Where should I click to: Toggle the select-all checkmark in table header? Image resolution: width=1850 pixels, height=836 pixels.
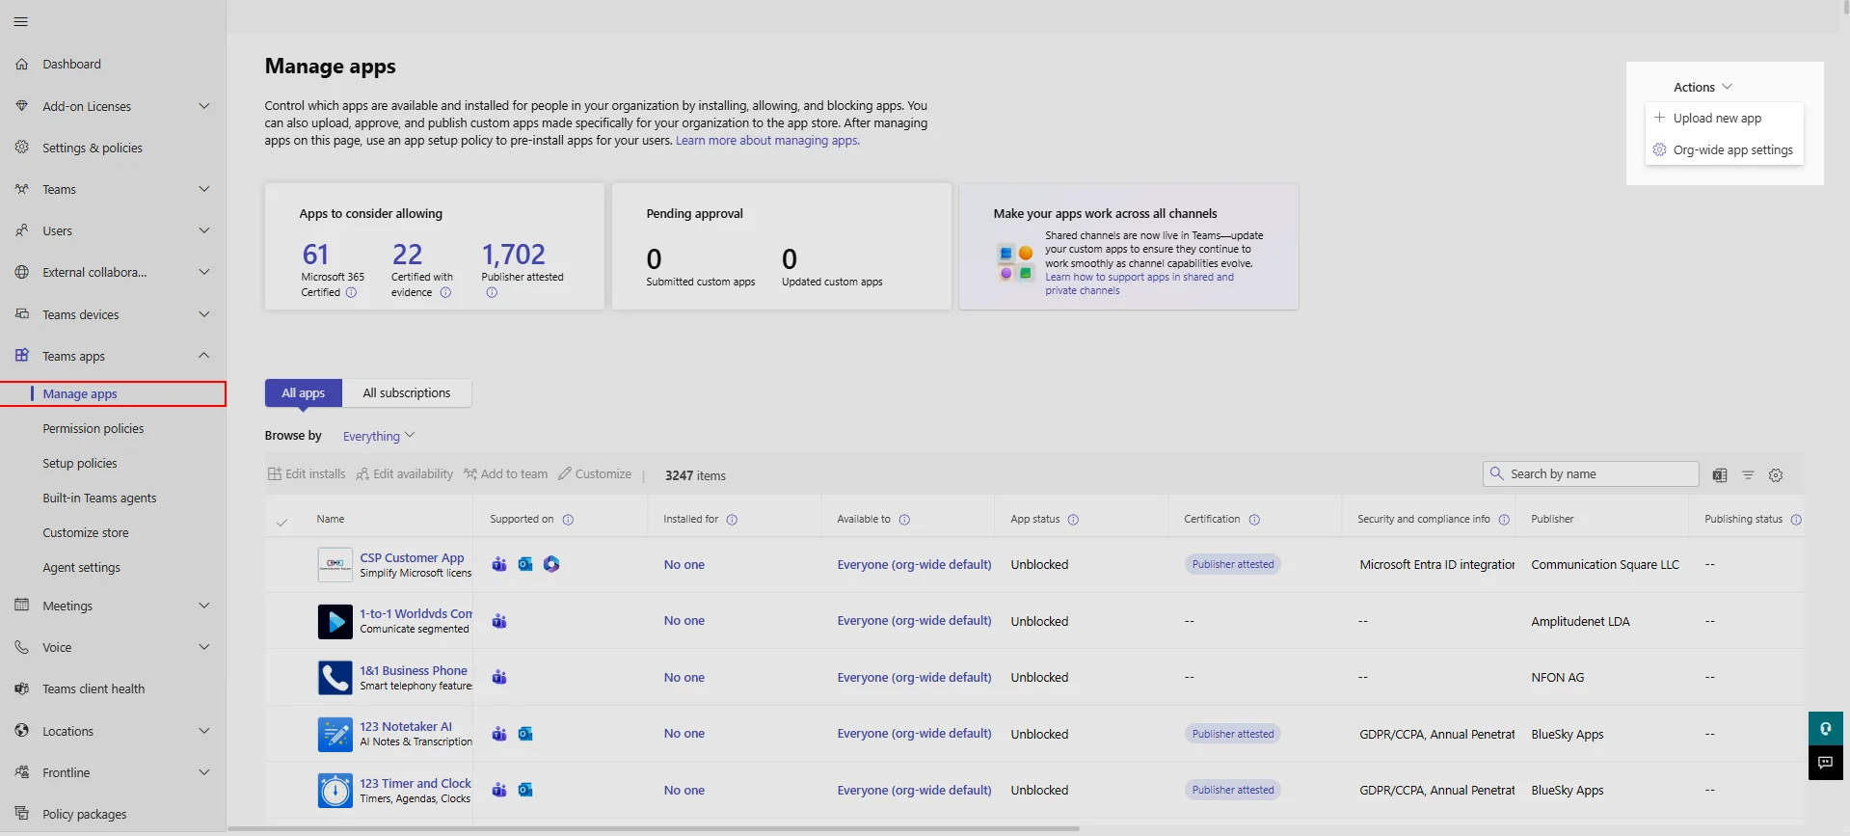point(282,522)
